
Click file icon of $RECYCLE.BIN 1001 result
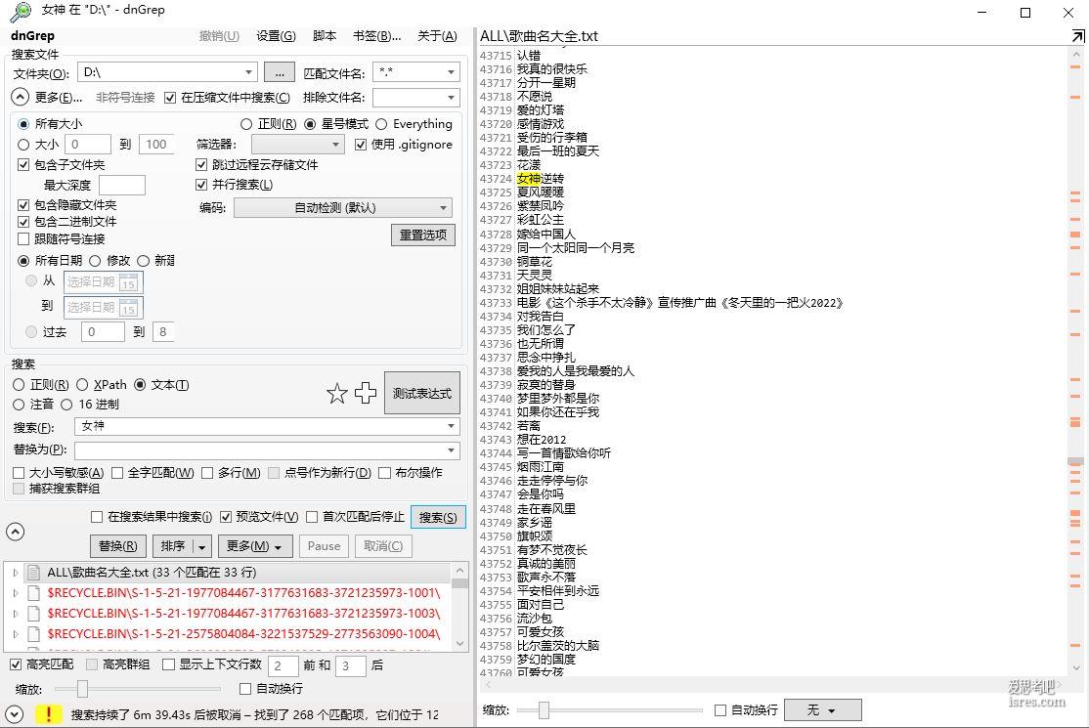[x=33, y=593]
